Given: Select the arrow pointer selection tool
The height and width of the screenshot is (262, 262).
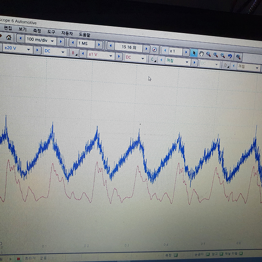Looking at the screenshot, I should click(x=194, y=53).
